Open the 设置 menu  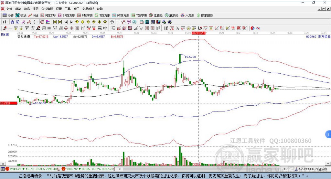(59, 9)
